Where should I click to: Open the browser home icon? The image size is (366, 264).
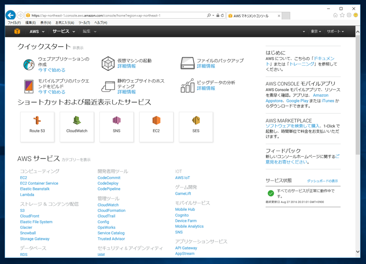(x=335, y=15)
